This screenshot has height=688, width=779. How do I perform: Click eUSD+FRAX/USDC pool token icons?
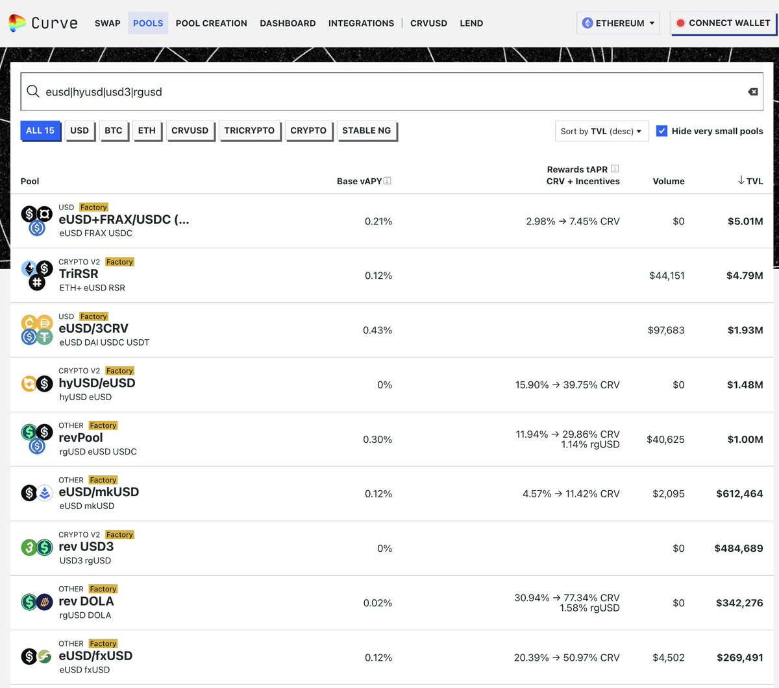tap(36, 220)
